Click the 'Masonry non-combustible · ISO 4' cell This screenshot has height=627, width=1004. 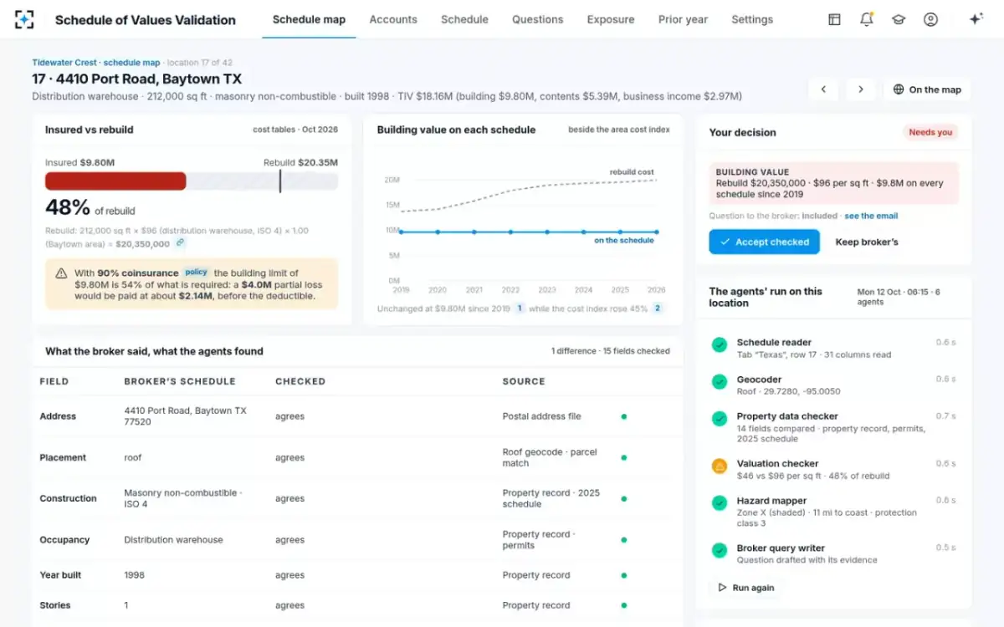(183, 498)
